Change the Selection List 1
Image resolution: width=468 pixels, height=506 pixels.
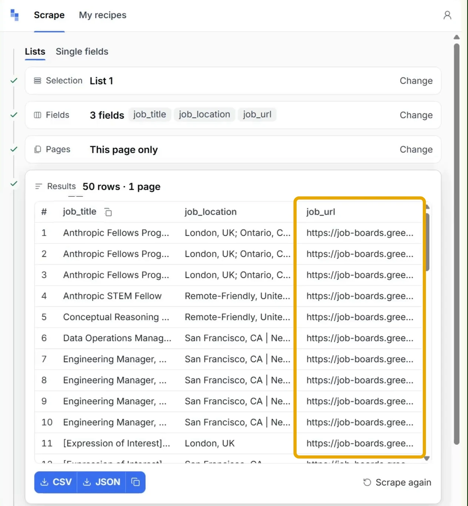tap(416, 81)
